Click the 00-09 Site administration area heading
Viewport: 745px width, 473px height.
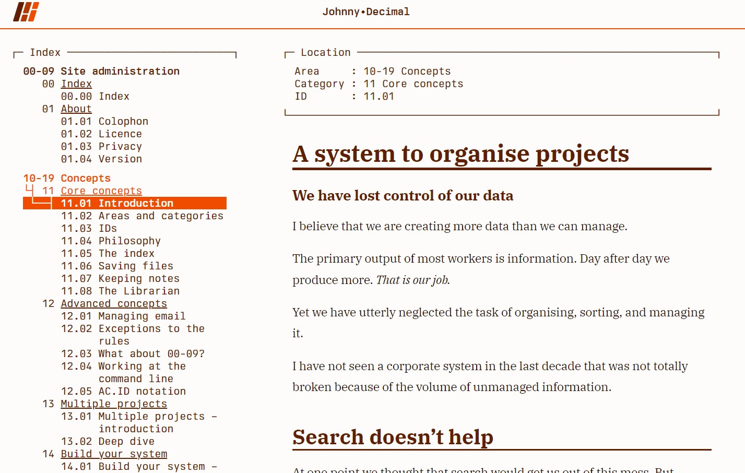coord(101,72)
